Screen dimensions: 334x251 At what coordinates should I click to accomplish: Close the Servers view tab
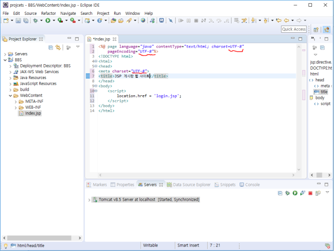161,185
